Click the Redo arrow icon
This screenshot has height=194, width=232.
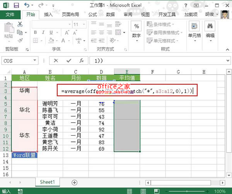coord(41,5)
